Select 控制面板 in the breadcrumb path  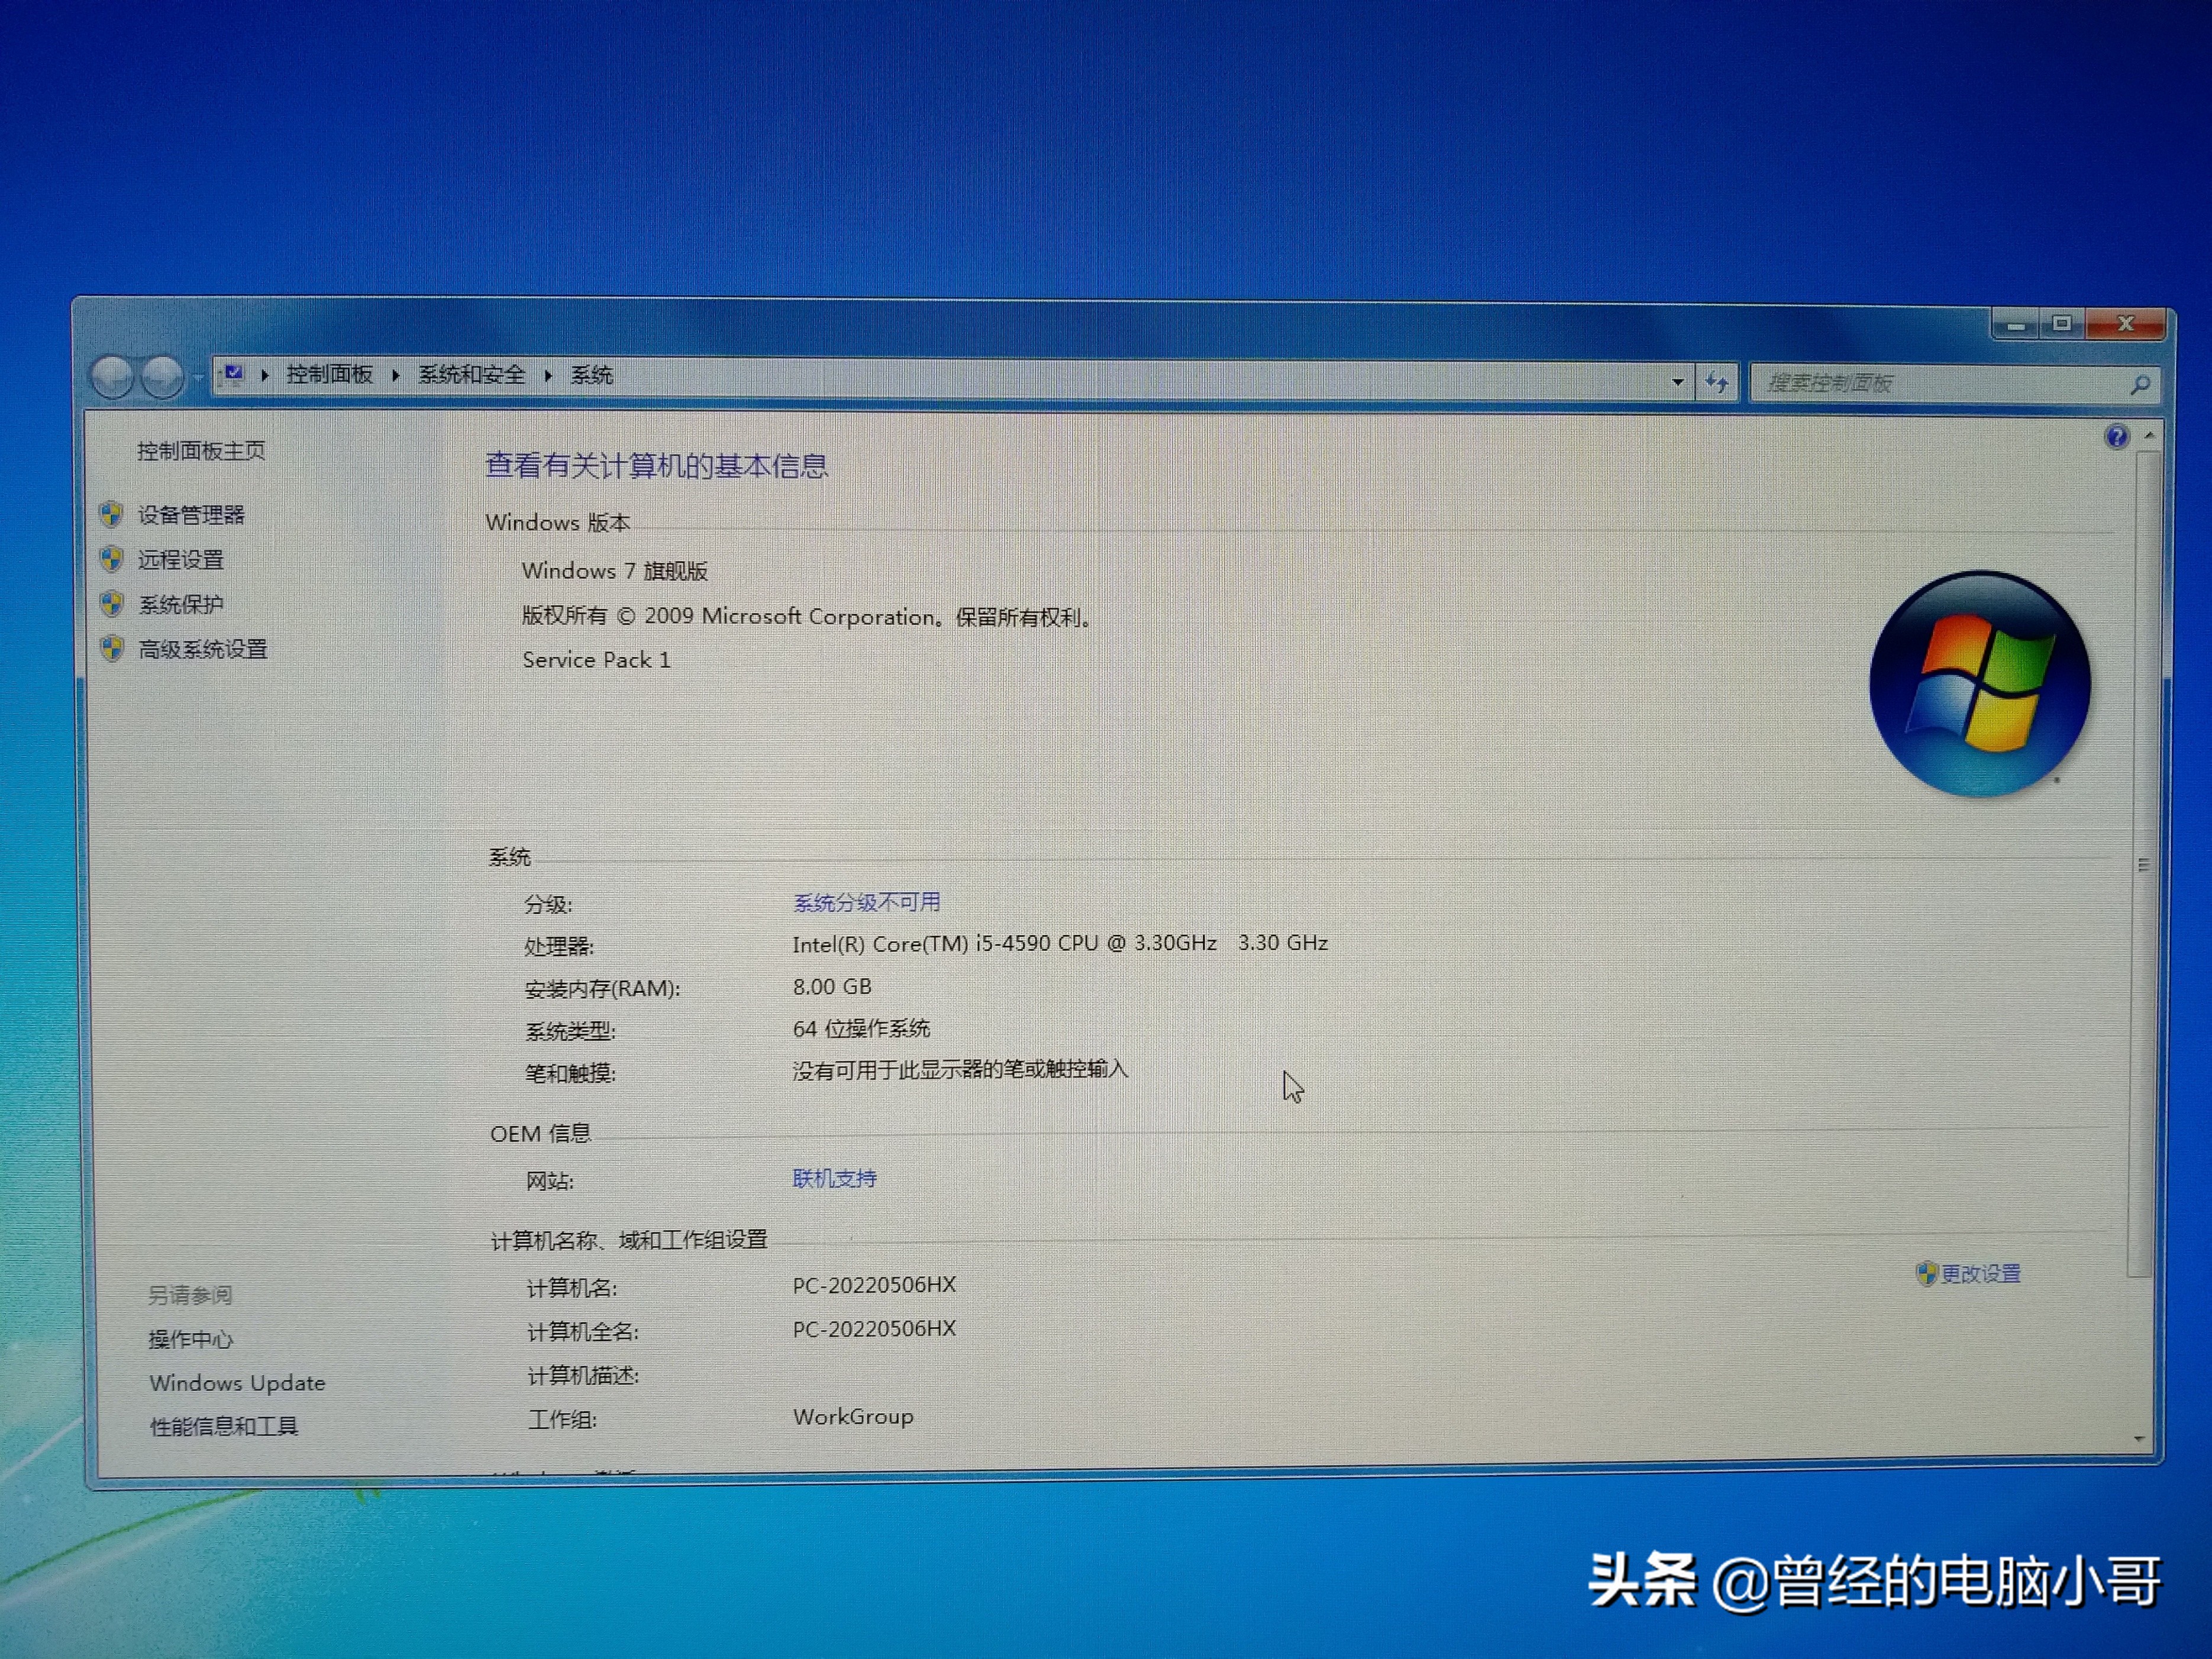tap(329, 375)
